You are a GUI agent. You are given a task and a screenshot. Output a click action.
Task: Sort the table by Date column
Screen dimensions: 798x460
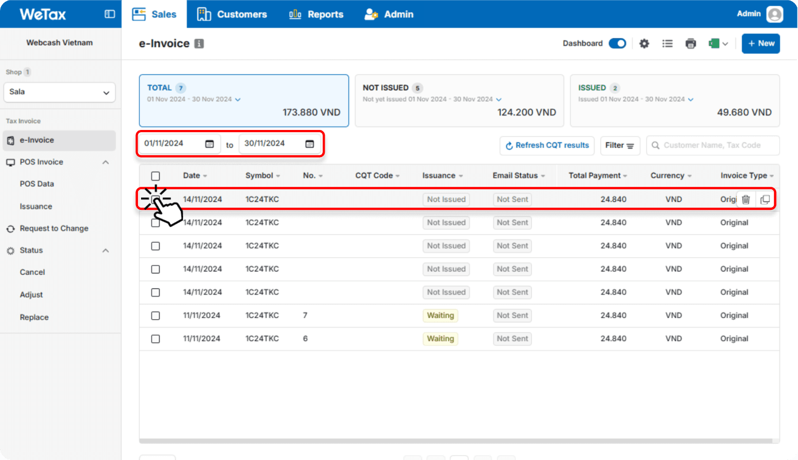pyautogui.click(x=195, y=176)
